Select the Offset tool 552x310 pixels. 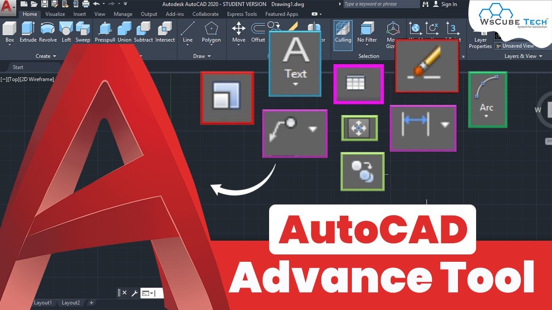pyautogui.click(x=258, y=32)
